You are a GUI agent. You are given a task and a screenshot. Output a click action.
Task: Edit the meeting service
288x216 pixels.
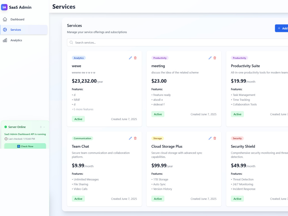click(x=210, y=58)
